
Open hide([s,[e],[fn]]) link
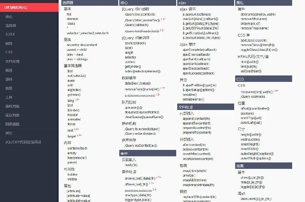(251, 182)
